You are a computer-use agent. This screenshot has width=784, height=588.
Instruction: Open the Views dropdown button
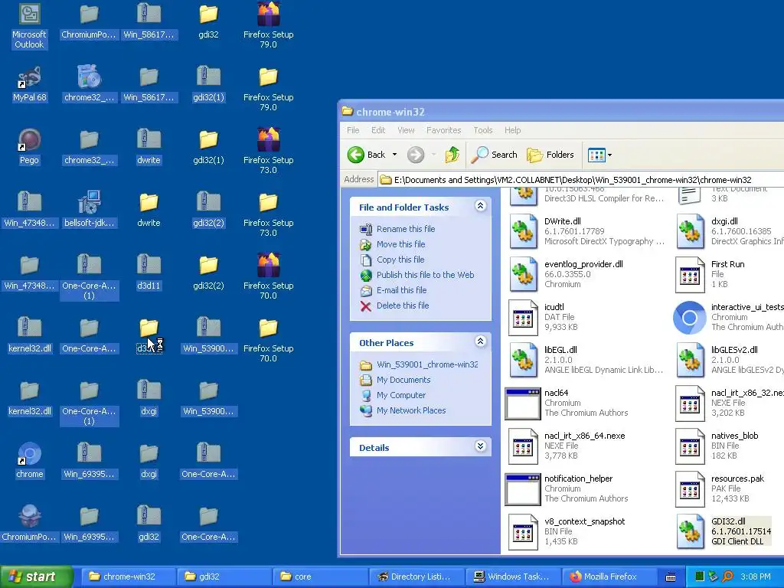[x=599, y=155]
